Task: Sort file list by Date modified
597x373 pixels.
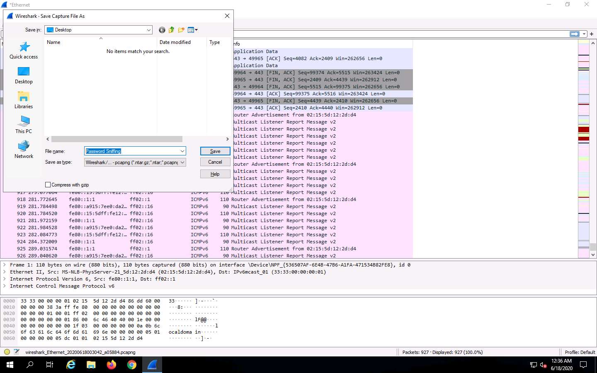Action: click(182, 42)
